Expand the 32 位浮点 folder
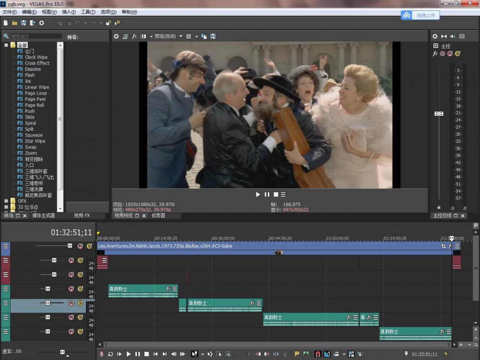 pyautogui.click(x=6, y=207)
